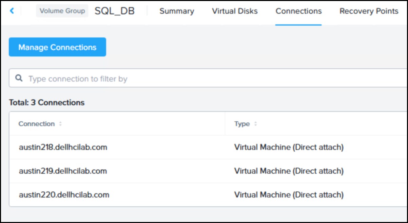This screenshot has height=223, width=408.
Task: Switch to Virtual Disks tab
Action: click(x=235, y=11)
